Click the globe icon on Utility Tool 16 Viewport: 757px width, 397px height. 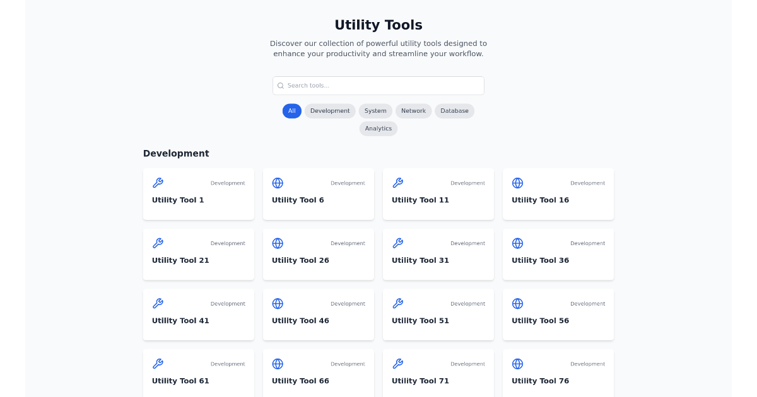tap(517, 183)
